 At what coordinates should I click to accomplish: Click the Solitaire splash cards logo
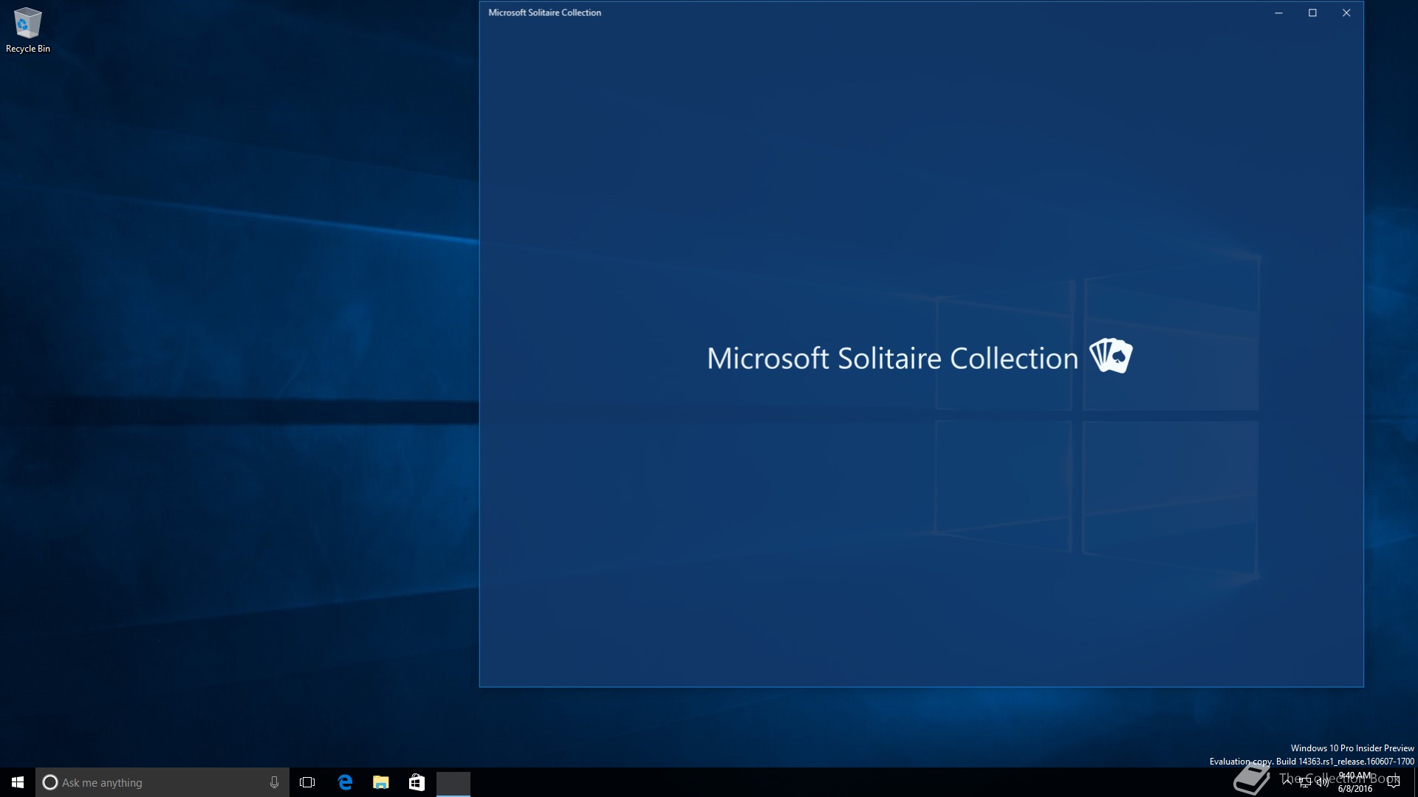coord(1111,356)
